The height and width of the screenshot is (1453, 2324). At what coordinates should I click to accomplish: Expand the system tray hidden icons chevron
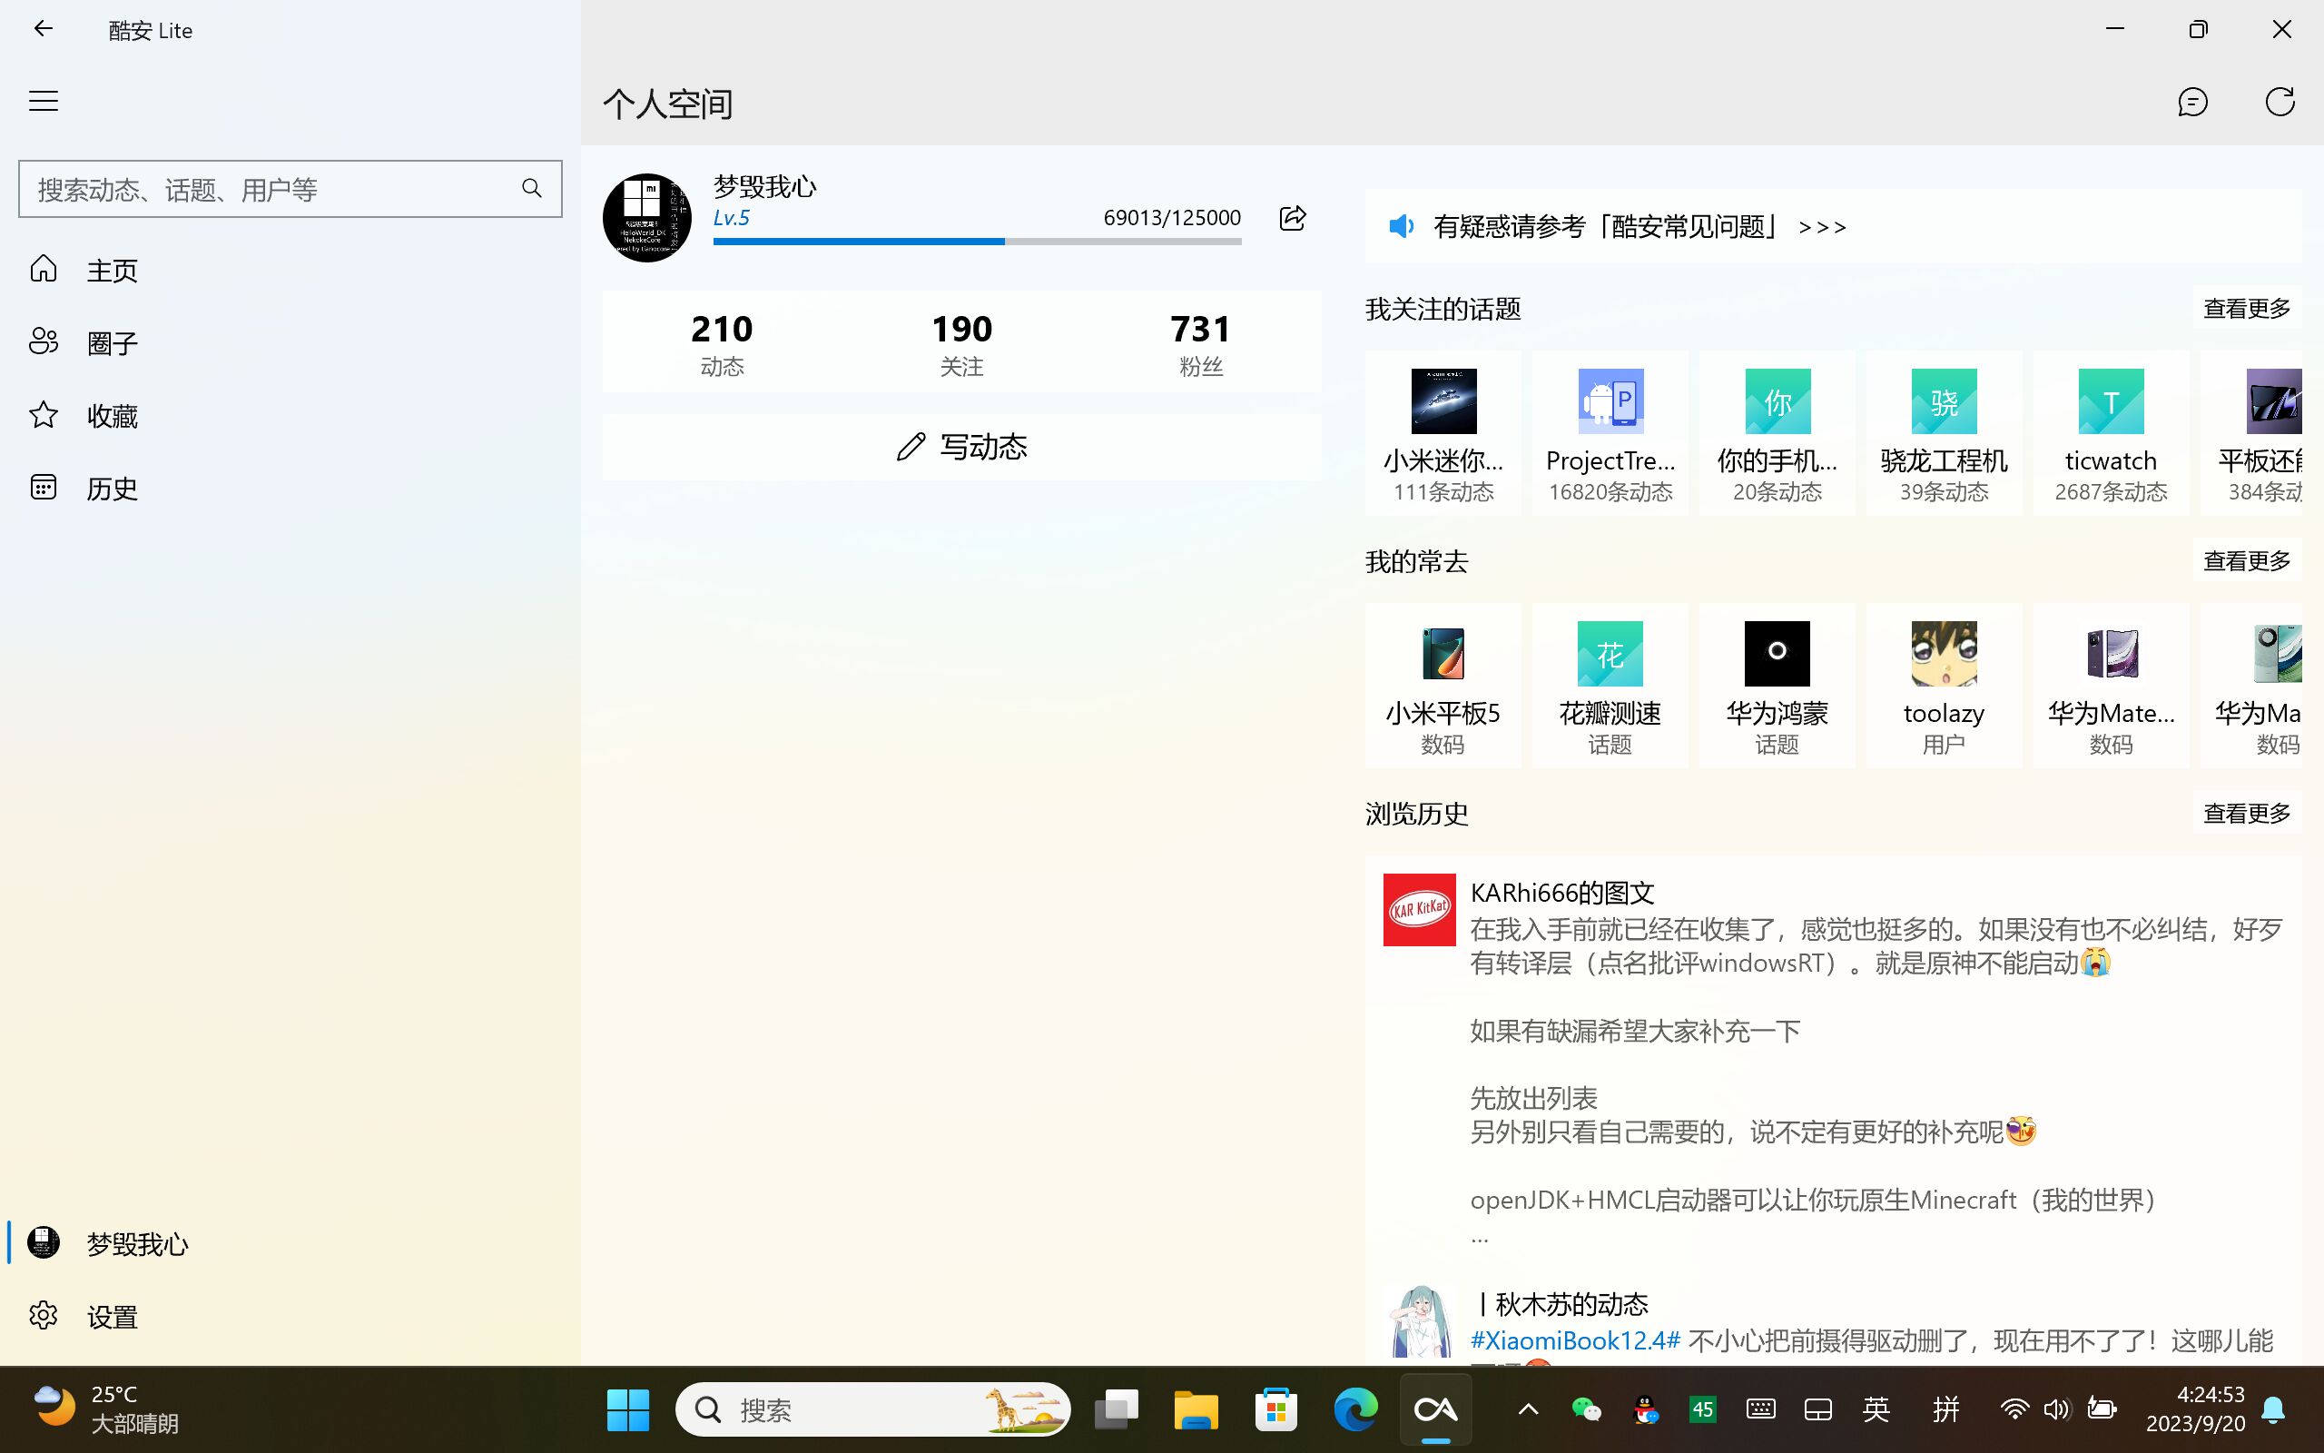(1528, 1409)
